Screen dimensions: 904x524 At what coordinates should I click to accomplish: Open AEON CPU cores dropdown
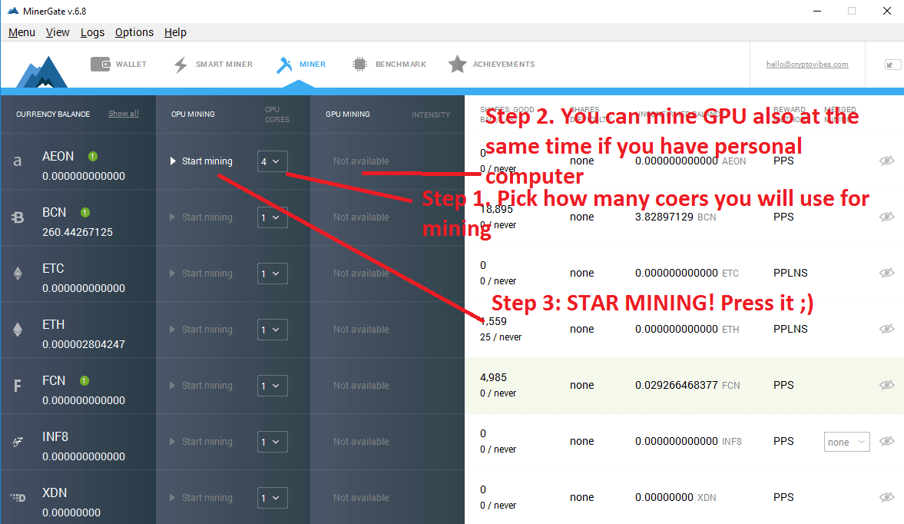(272, 161)
